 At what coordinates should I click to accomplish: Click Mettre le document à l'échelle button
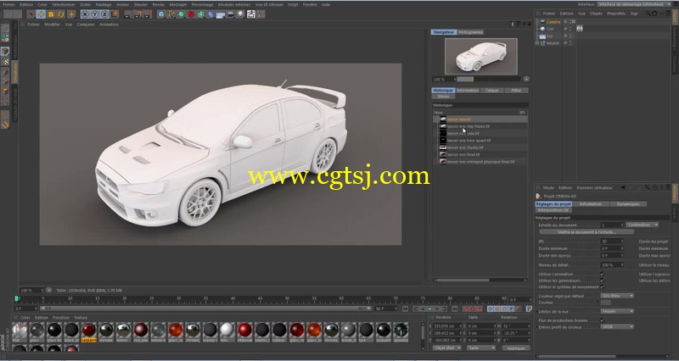pyautogui.click(x=586, y=232)
